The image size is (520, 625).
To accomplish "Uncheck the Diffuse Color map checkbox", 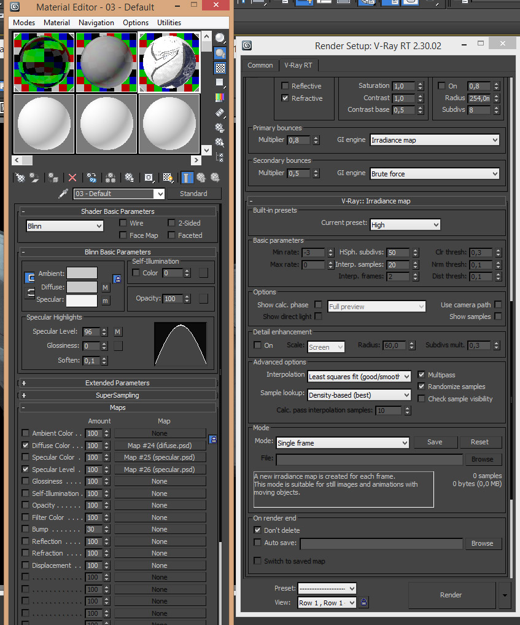I will tap(26, 445).
